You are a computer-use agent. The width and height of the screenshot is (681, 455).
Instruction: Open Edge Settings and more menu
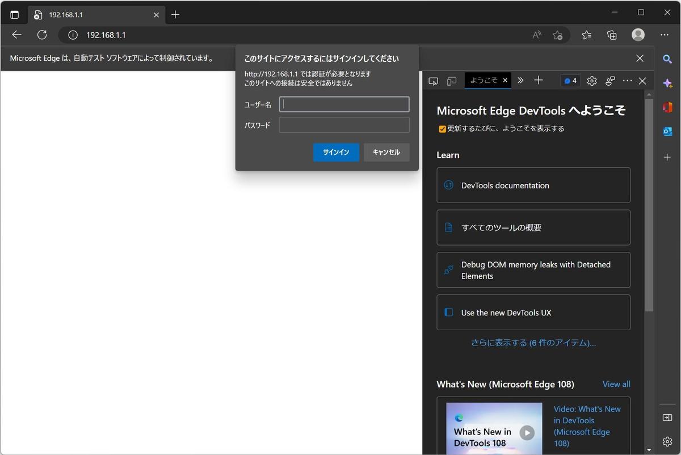(664, 35)
